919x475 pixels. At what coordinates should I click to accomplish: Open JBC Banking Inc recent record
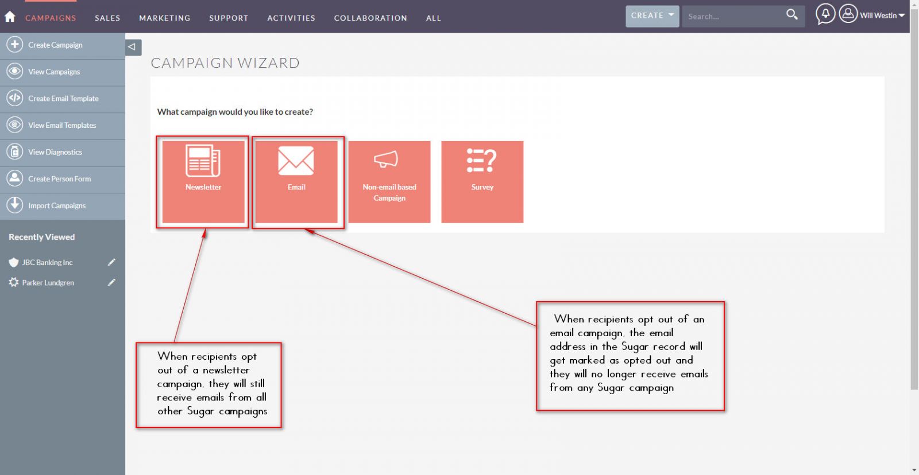[47, 263]
